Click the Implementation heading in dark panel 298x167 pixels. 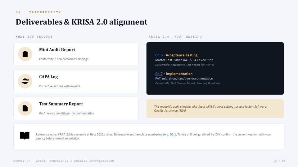tap(179, 74)
